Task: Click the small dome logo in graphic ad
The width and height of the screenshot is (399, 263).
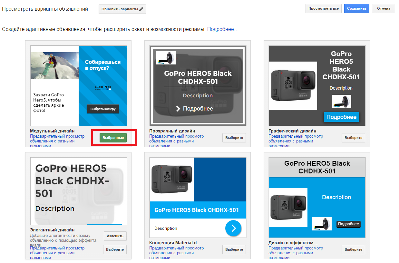Action: 342,101
